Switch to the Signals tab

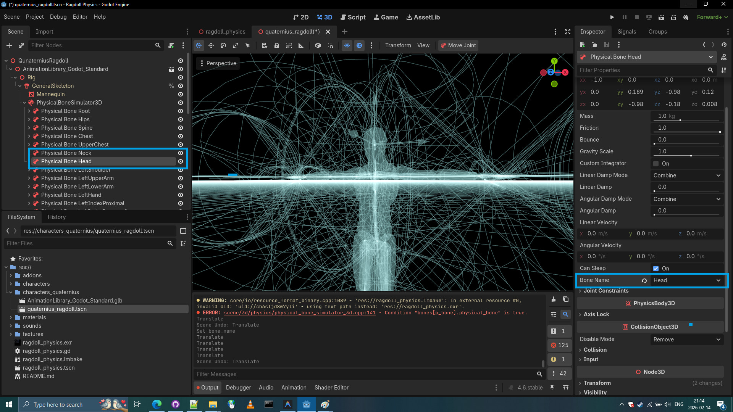pyautogui.click(x=626, y=32)
